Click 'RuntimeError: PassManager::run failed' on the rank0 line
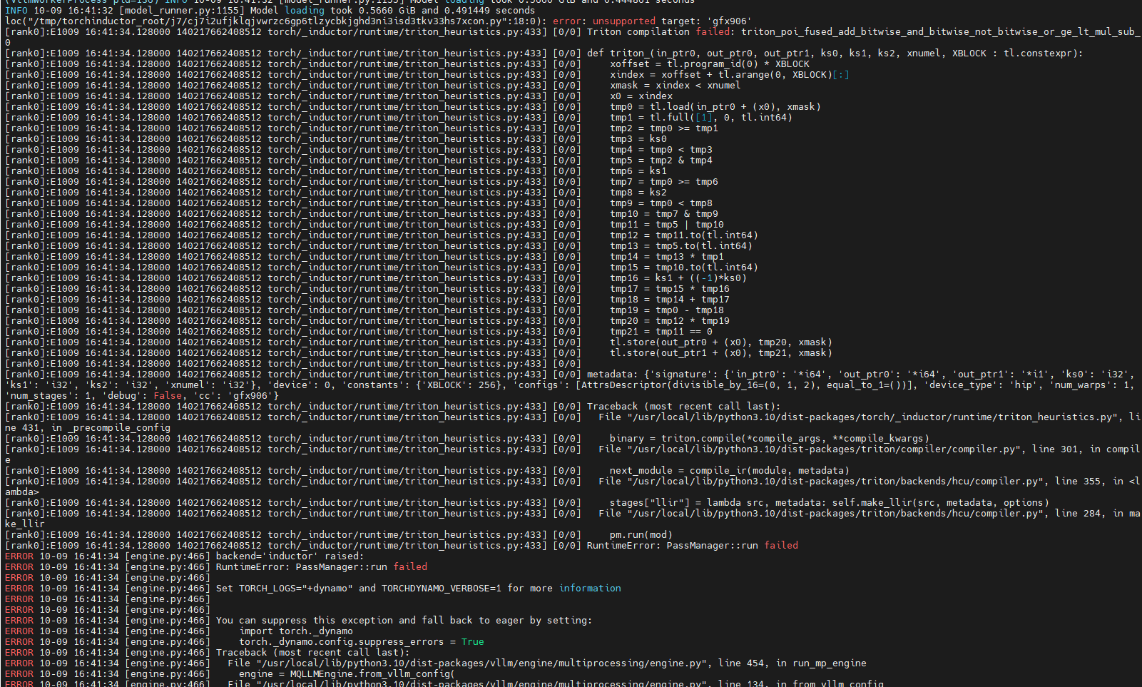1142x687 pixels. [693, 546]
